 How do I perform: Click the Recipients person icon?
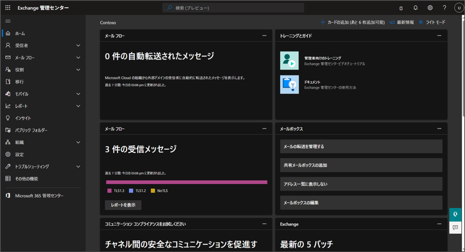click(8, 45)
